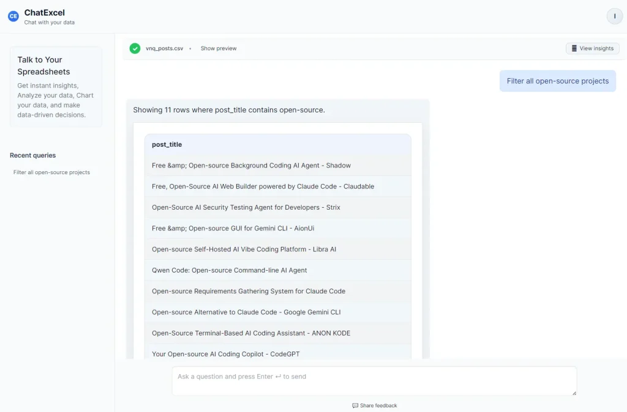This screenshot has width=627, height=412.
Task: Click row 'AI Coding Copilot - CodeGPT'
Action: [278, 353]
